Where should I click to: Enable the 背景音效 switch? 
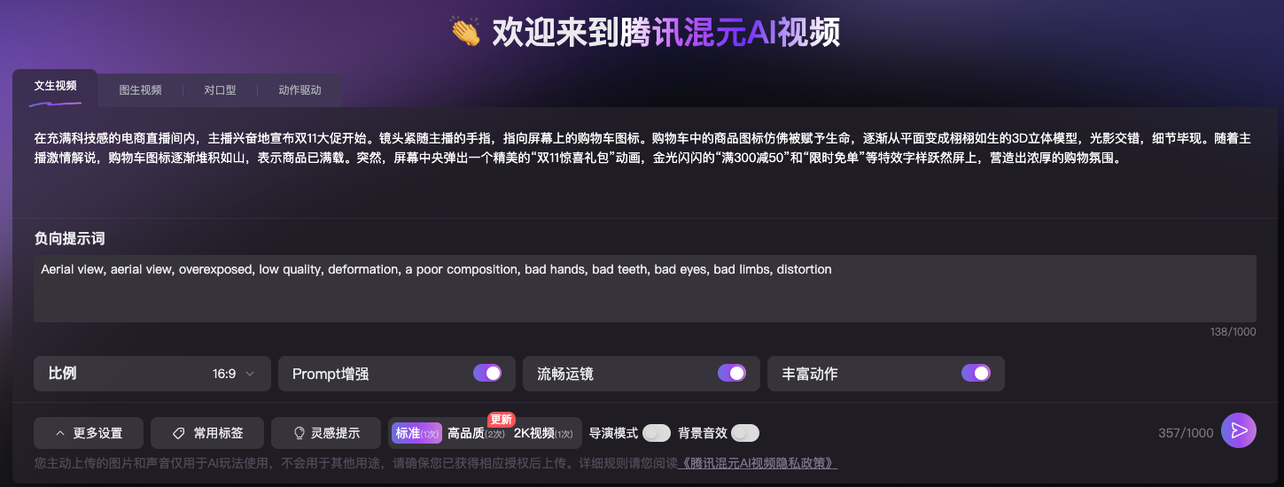(x=745, y=433)
